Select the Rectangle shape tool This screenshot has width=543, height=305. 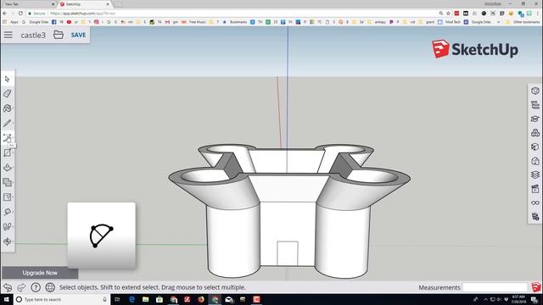(x=8, y=152)
